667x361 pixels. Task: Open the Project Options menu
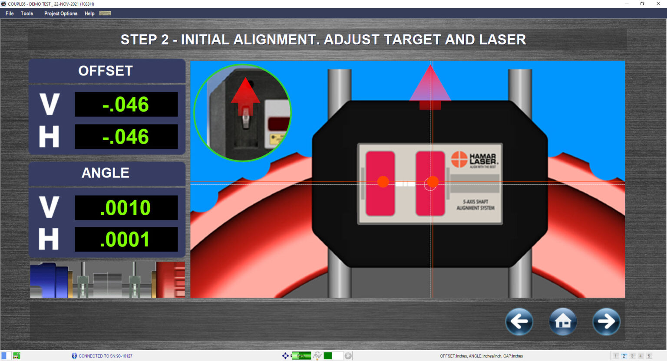[60, 13]
